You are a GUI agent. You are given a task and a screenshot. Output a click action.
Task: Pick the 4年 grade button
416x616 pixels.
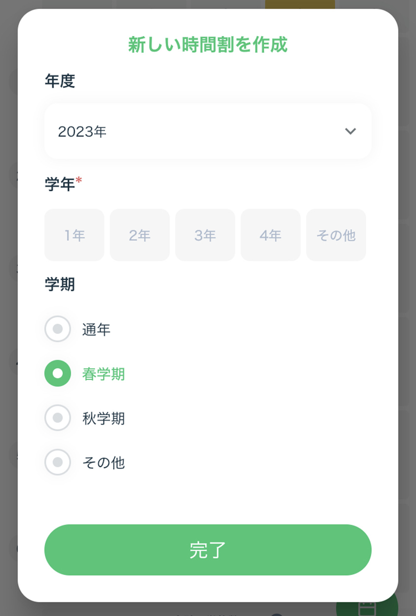(x=270, y=235)
